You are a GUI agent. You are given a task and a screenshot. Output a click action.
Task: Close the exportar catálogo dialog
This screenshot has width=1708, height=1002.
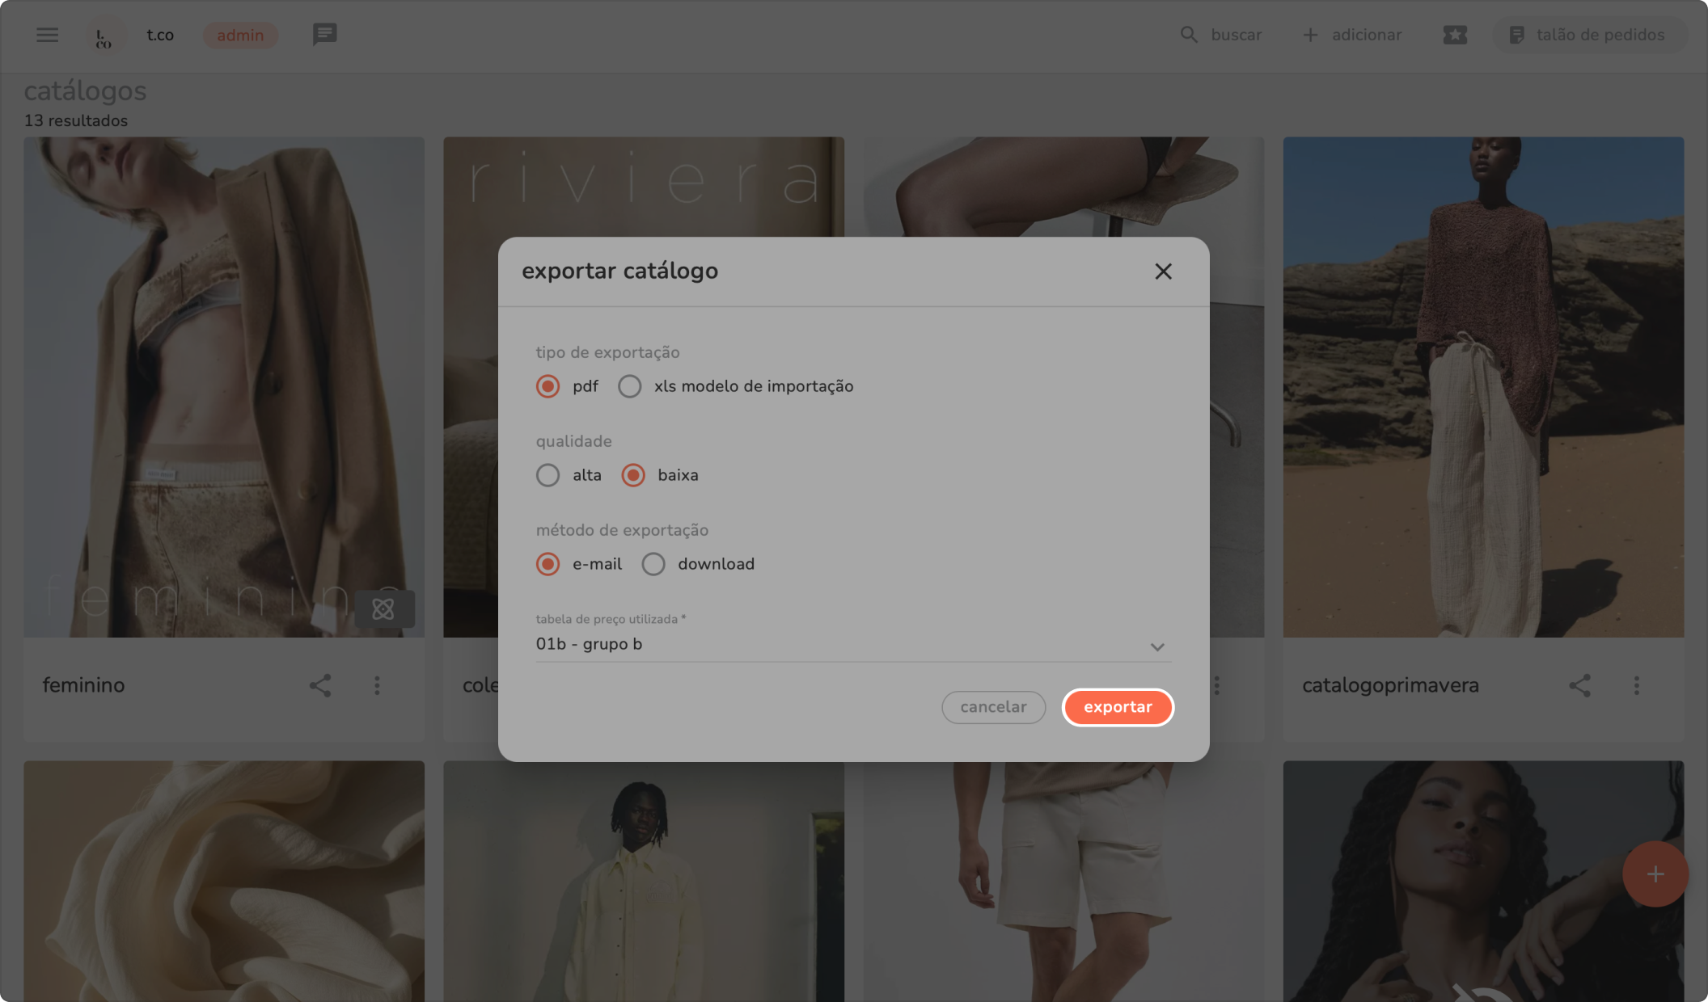tap(1163, 272)
